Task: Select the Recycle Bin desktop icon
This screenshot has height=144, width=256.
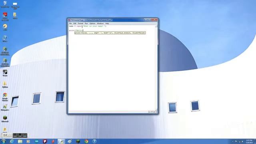Action: [5, 4]
